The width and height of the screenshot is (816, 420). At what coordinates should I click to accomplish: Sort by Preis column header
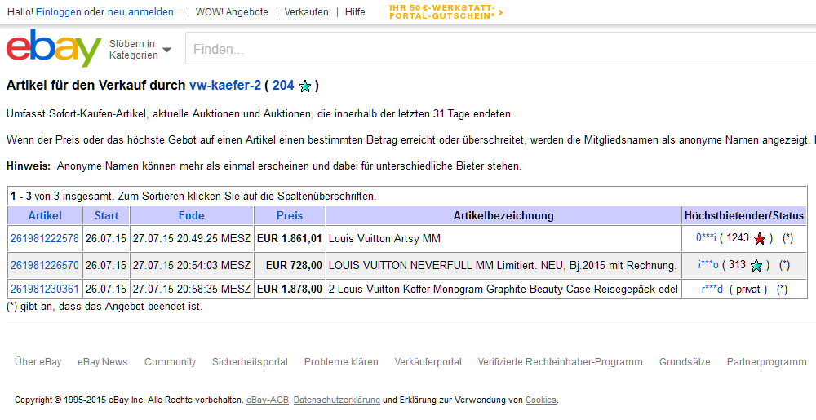click(290, 215)
